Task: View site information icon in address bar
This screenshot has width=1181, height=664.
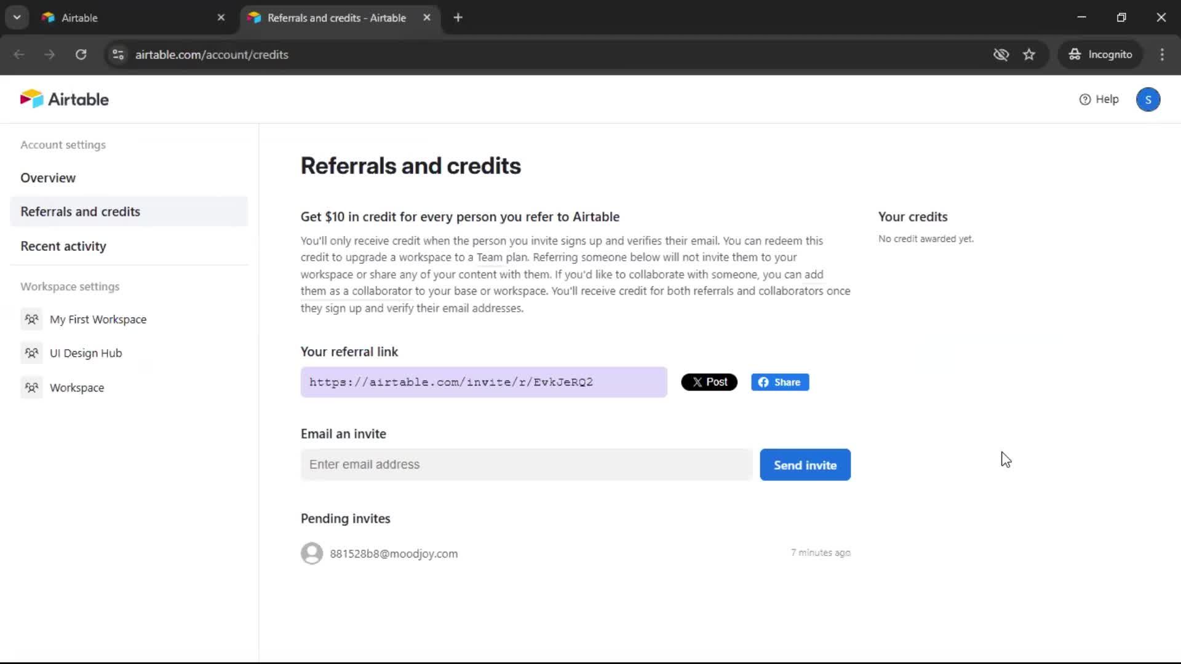Action: [118, 55]
